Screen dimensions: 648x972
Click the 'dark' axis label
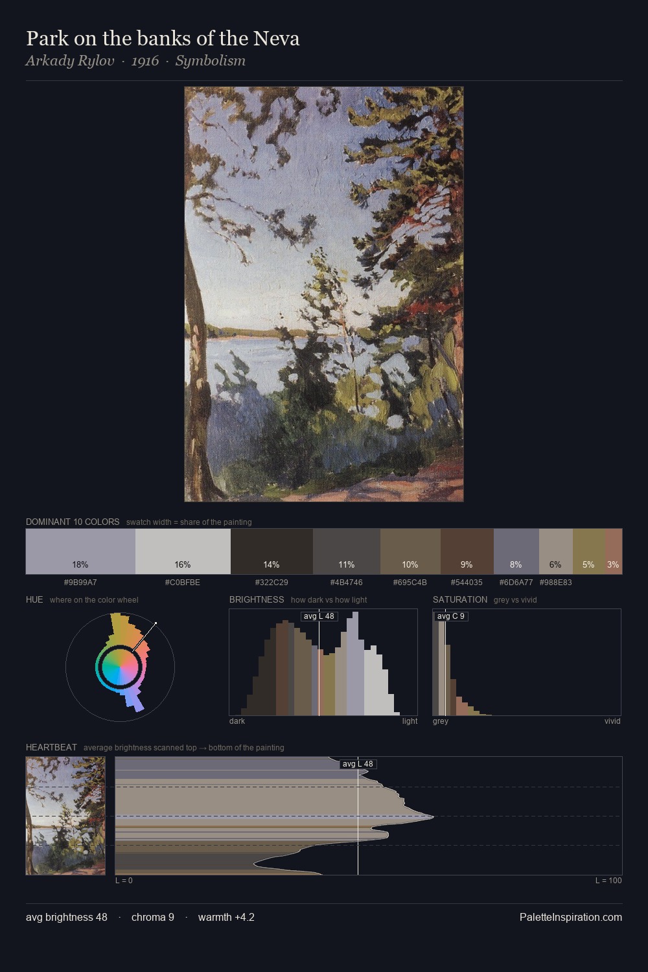[x=237, y=721]
